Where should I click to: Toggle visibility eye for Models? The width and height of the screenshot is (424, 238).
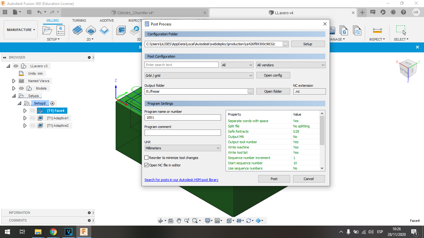21,88
